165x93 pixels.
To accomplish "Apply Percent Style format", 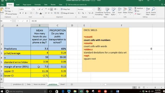I will click(83, 13).
